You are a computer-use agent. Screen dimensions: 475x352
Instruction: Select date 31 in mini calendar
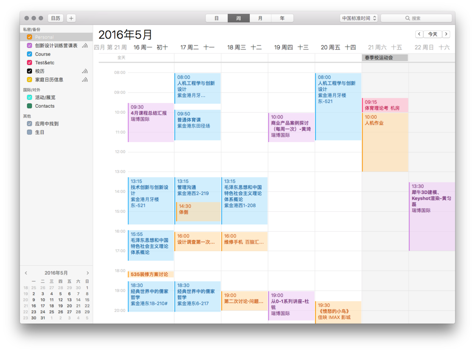coord(43,318)
